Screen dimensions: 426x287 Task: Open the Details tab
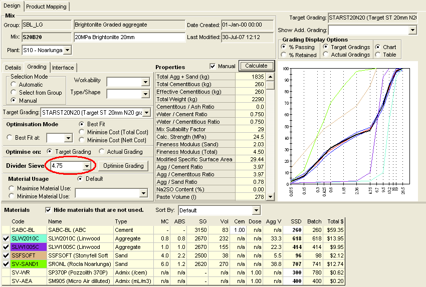[x=13, y=68]
